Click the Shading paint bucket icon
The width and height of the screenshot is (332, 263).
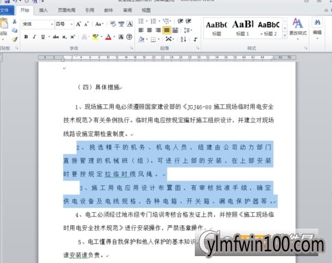(141, 39)
